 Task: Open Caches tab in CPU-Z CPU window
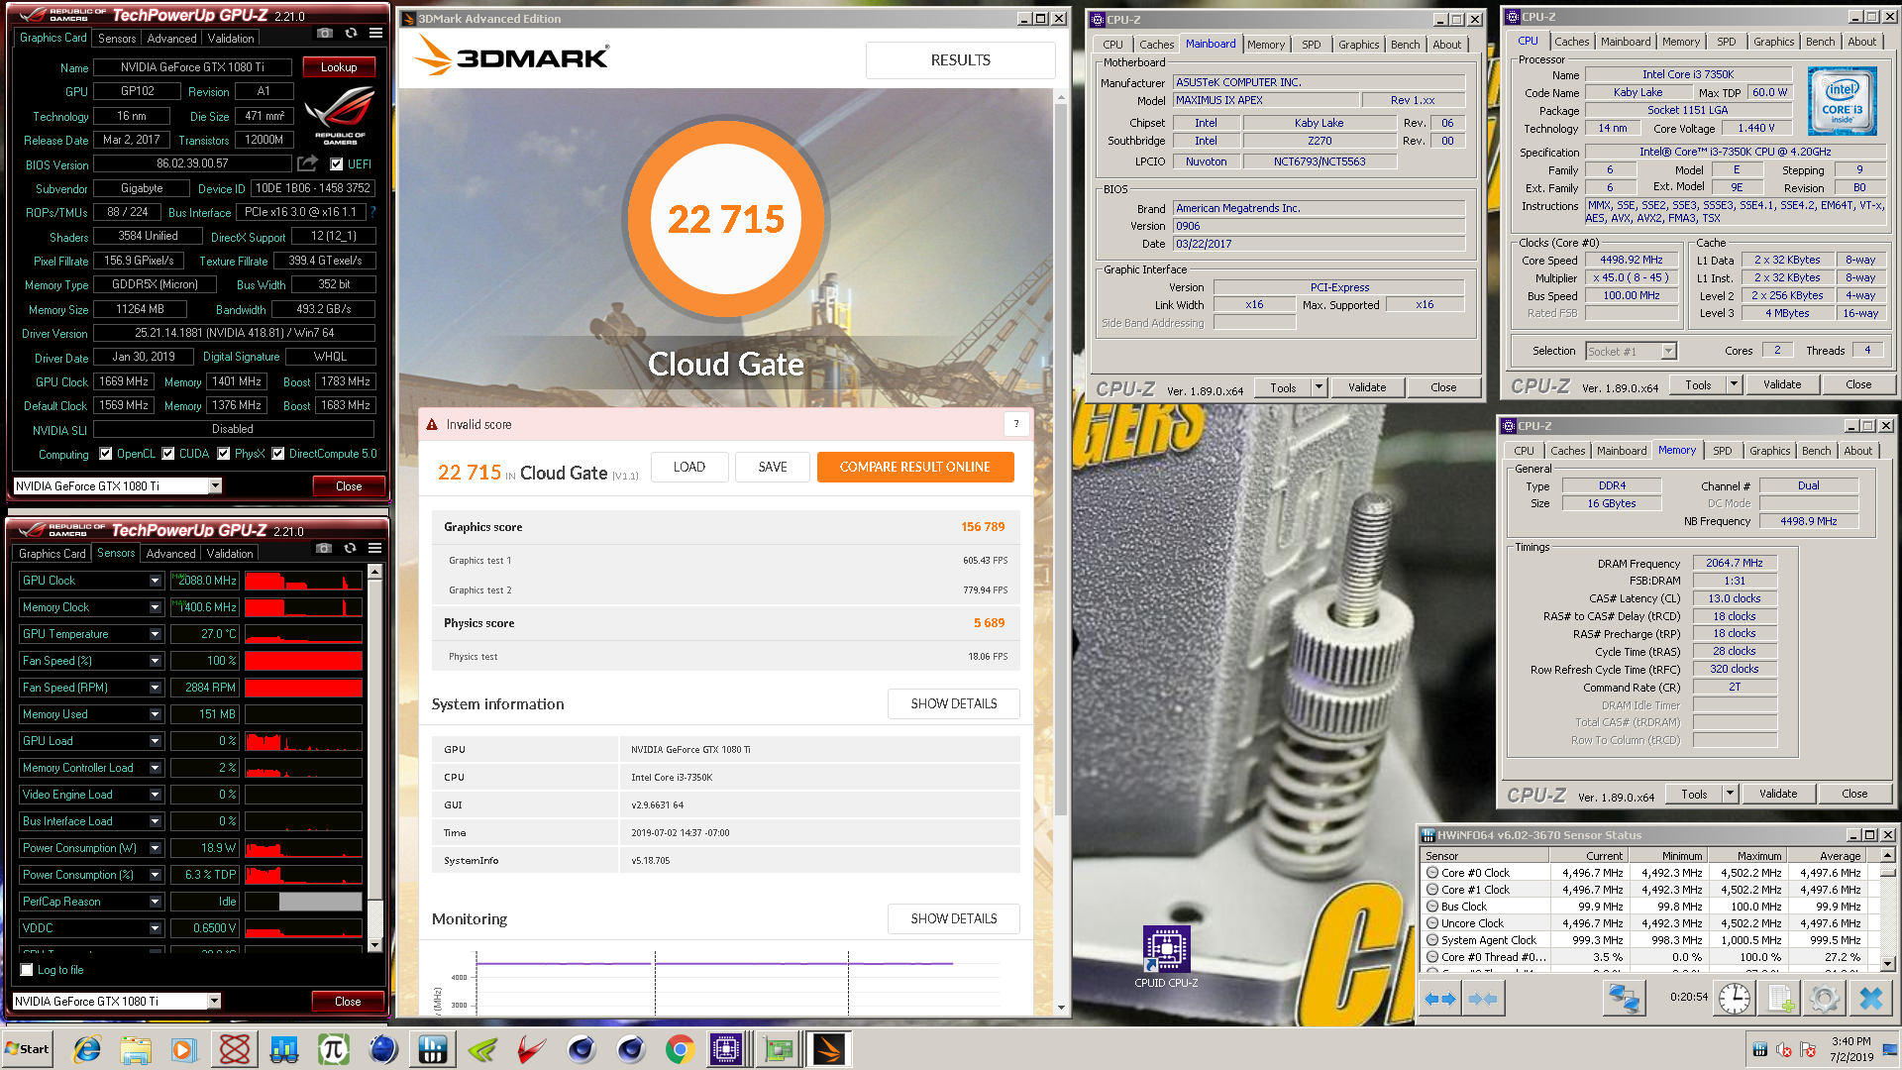(1571, 41)
